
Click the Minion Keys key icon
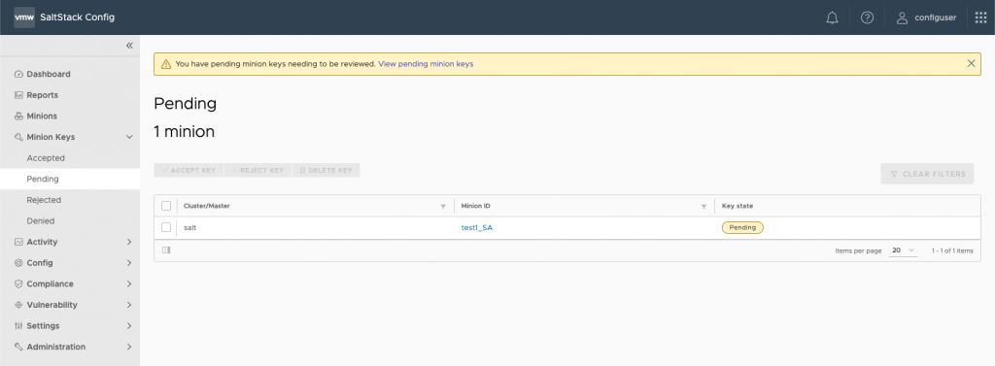[x=18, y=137]
